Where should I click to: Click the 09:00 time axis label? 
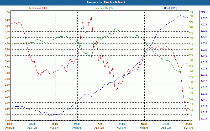(77, 124)
